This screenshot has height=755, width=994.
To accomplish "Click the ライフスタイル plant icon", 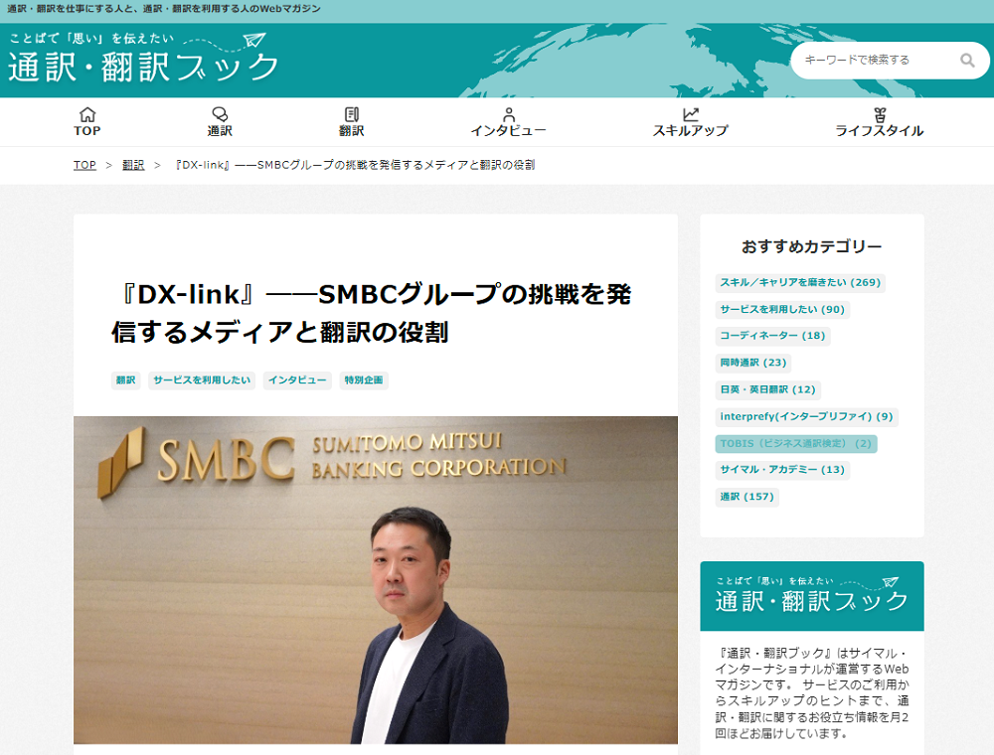I will click(880, 114).
